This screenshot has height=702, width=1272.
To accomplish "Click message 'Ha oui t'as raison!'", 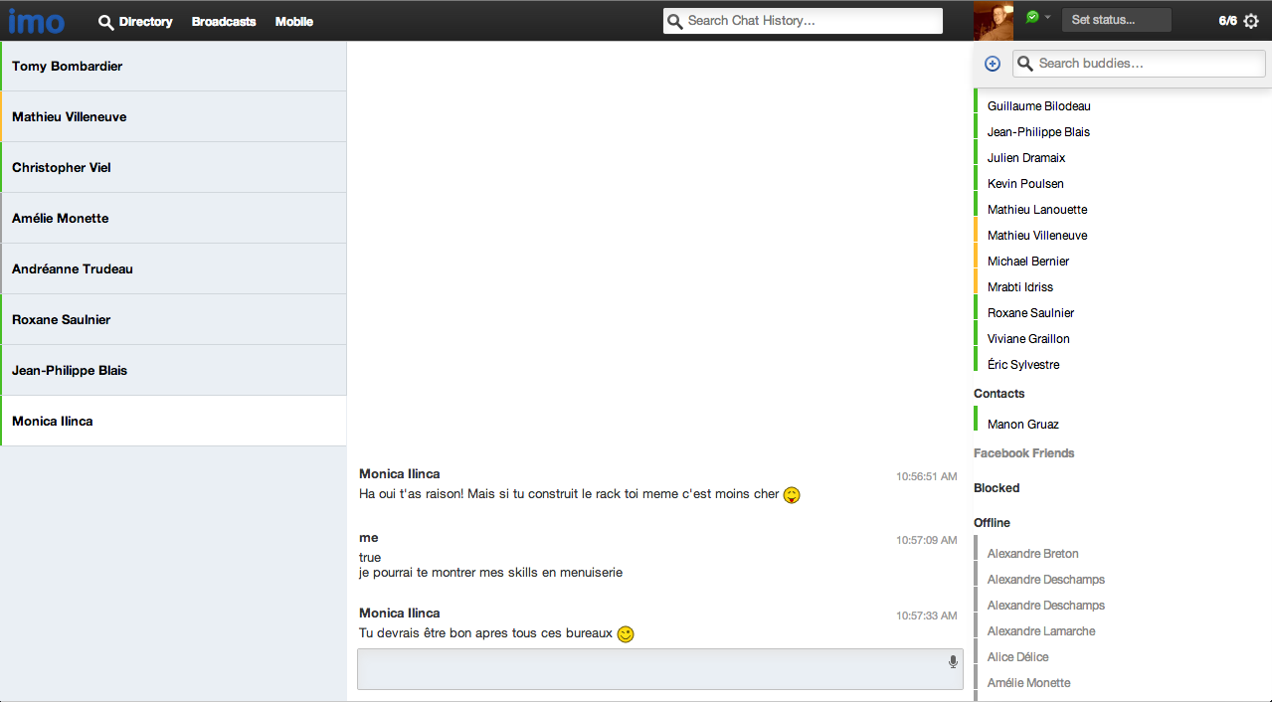I will coord(569,494).
